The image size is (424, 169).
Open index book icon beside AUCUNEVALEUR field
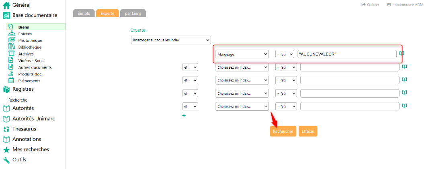401,53
